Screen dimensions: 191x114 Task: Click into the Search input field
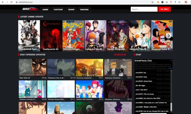pyautogui.click(x=144, y=9)
